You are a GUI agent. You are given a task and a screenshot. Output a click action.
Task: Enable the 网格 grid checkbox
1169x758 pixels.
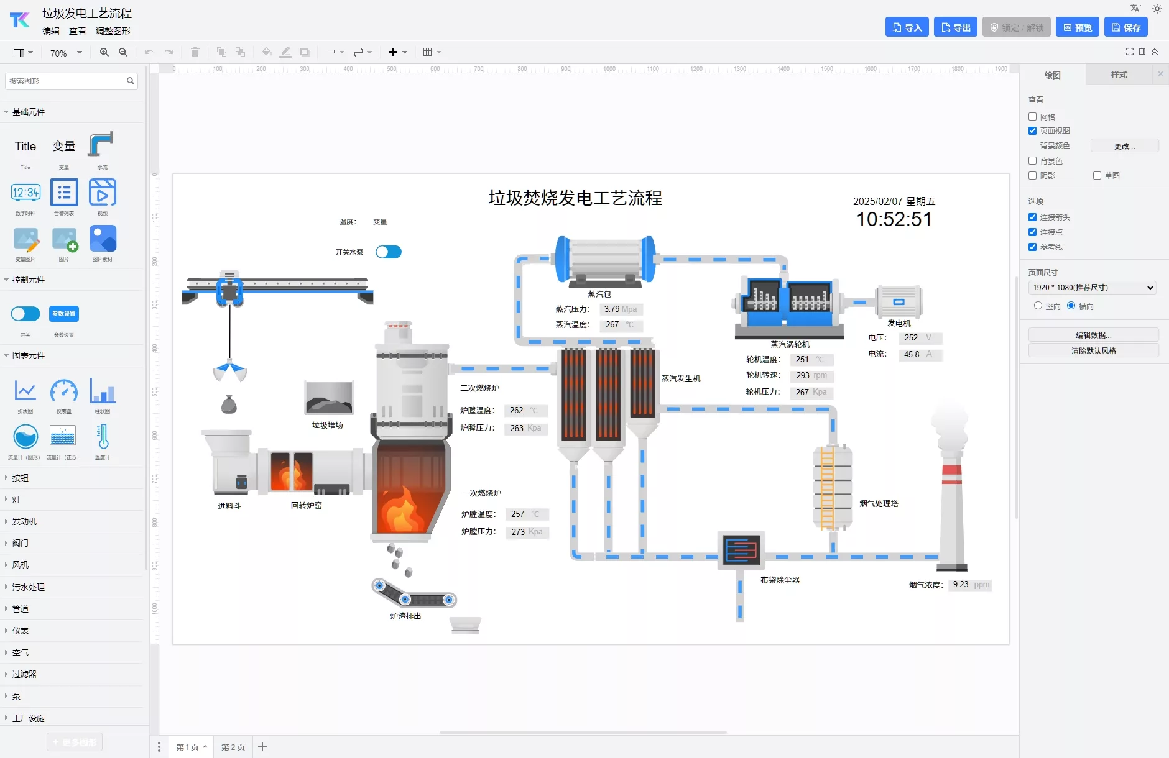(x=1033, y=117)
